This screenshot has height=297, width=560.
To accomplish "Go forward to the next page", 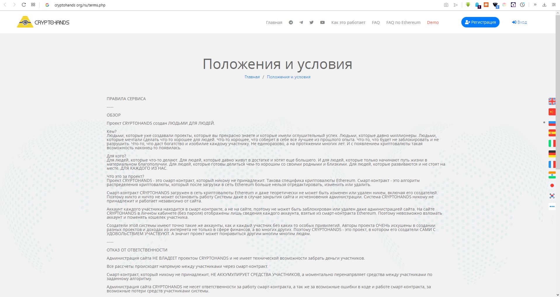I will tap(14, 5).
